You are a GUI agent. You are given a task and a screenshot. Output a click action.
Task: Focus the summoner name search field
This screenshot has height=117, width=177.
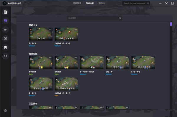pyautogui.click(x=134, y=3)
